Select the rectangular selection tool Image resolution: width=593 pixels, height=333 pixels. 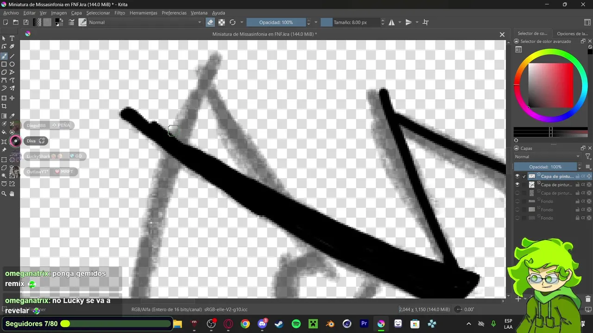[x=4, y=160]
